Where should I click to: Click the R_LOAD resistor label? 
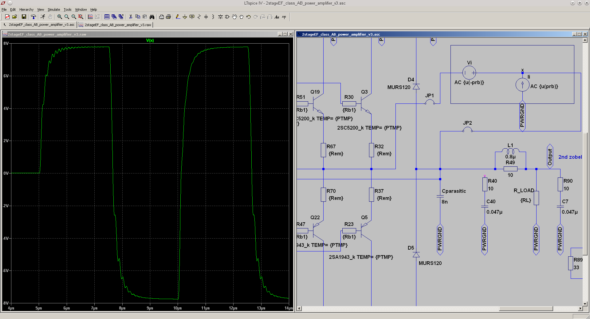click(x=524, y=190)
